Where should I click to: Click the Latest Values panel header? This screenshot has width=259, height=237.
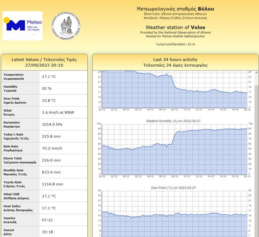click(x=44, y=62)
